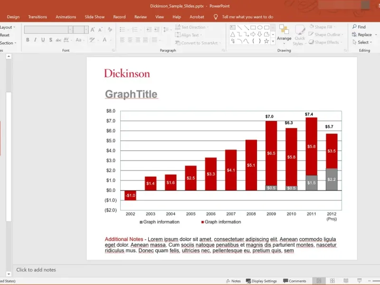The height and width of the screenshot is (285, 380).
Task: Toggle Bold formatting
Action: pyautogui.click(x=28, y=40)
